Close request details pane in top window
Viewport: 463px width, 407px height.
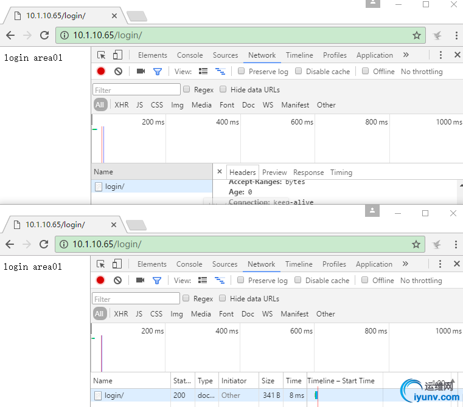coord(220,171)
